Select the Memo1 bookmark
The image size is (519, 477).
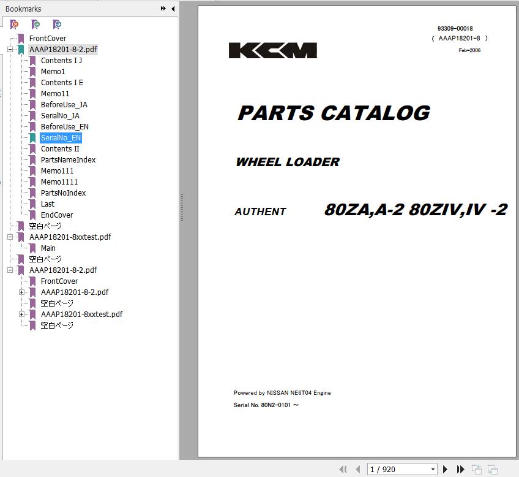click(53, 72)
